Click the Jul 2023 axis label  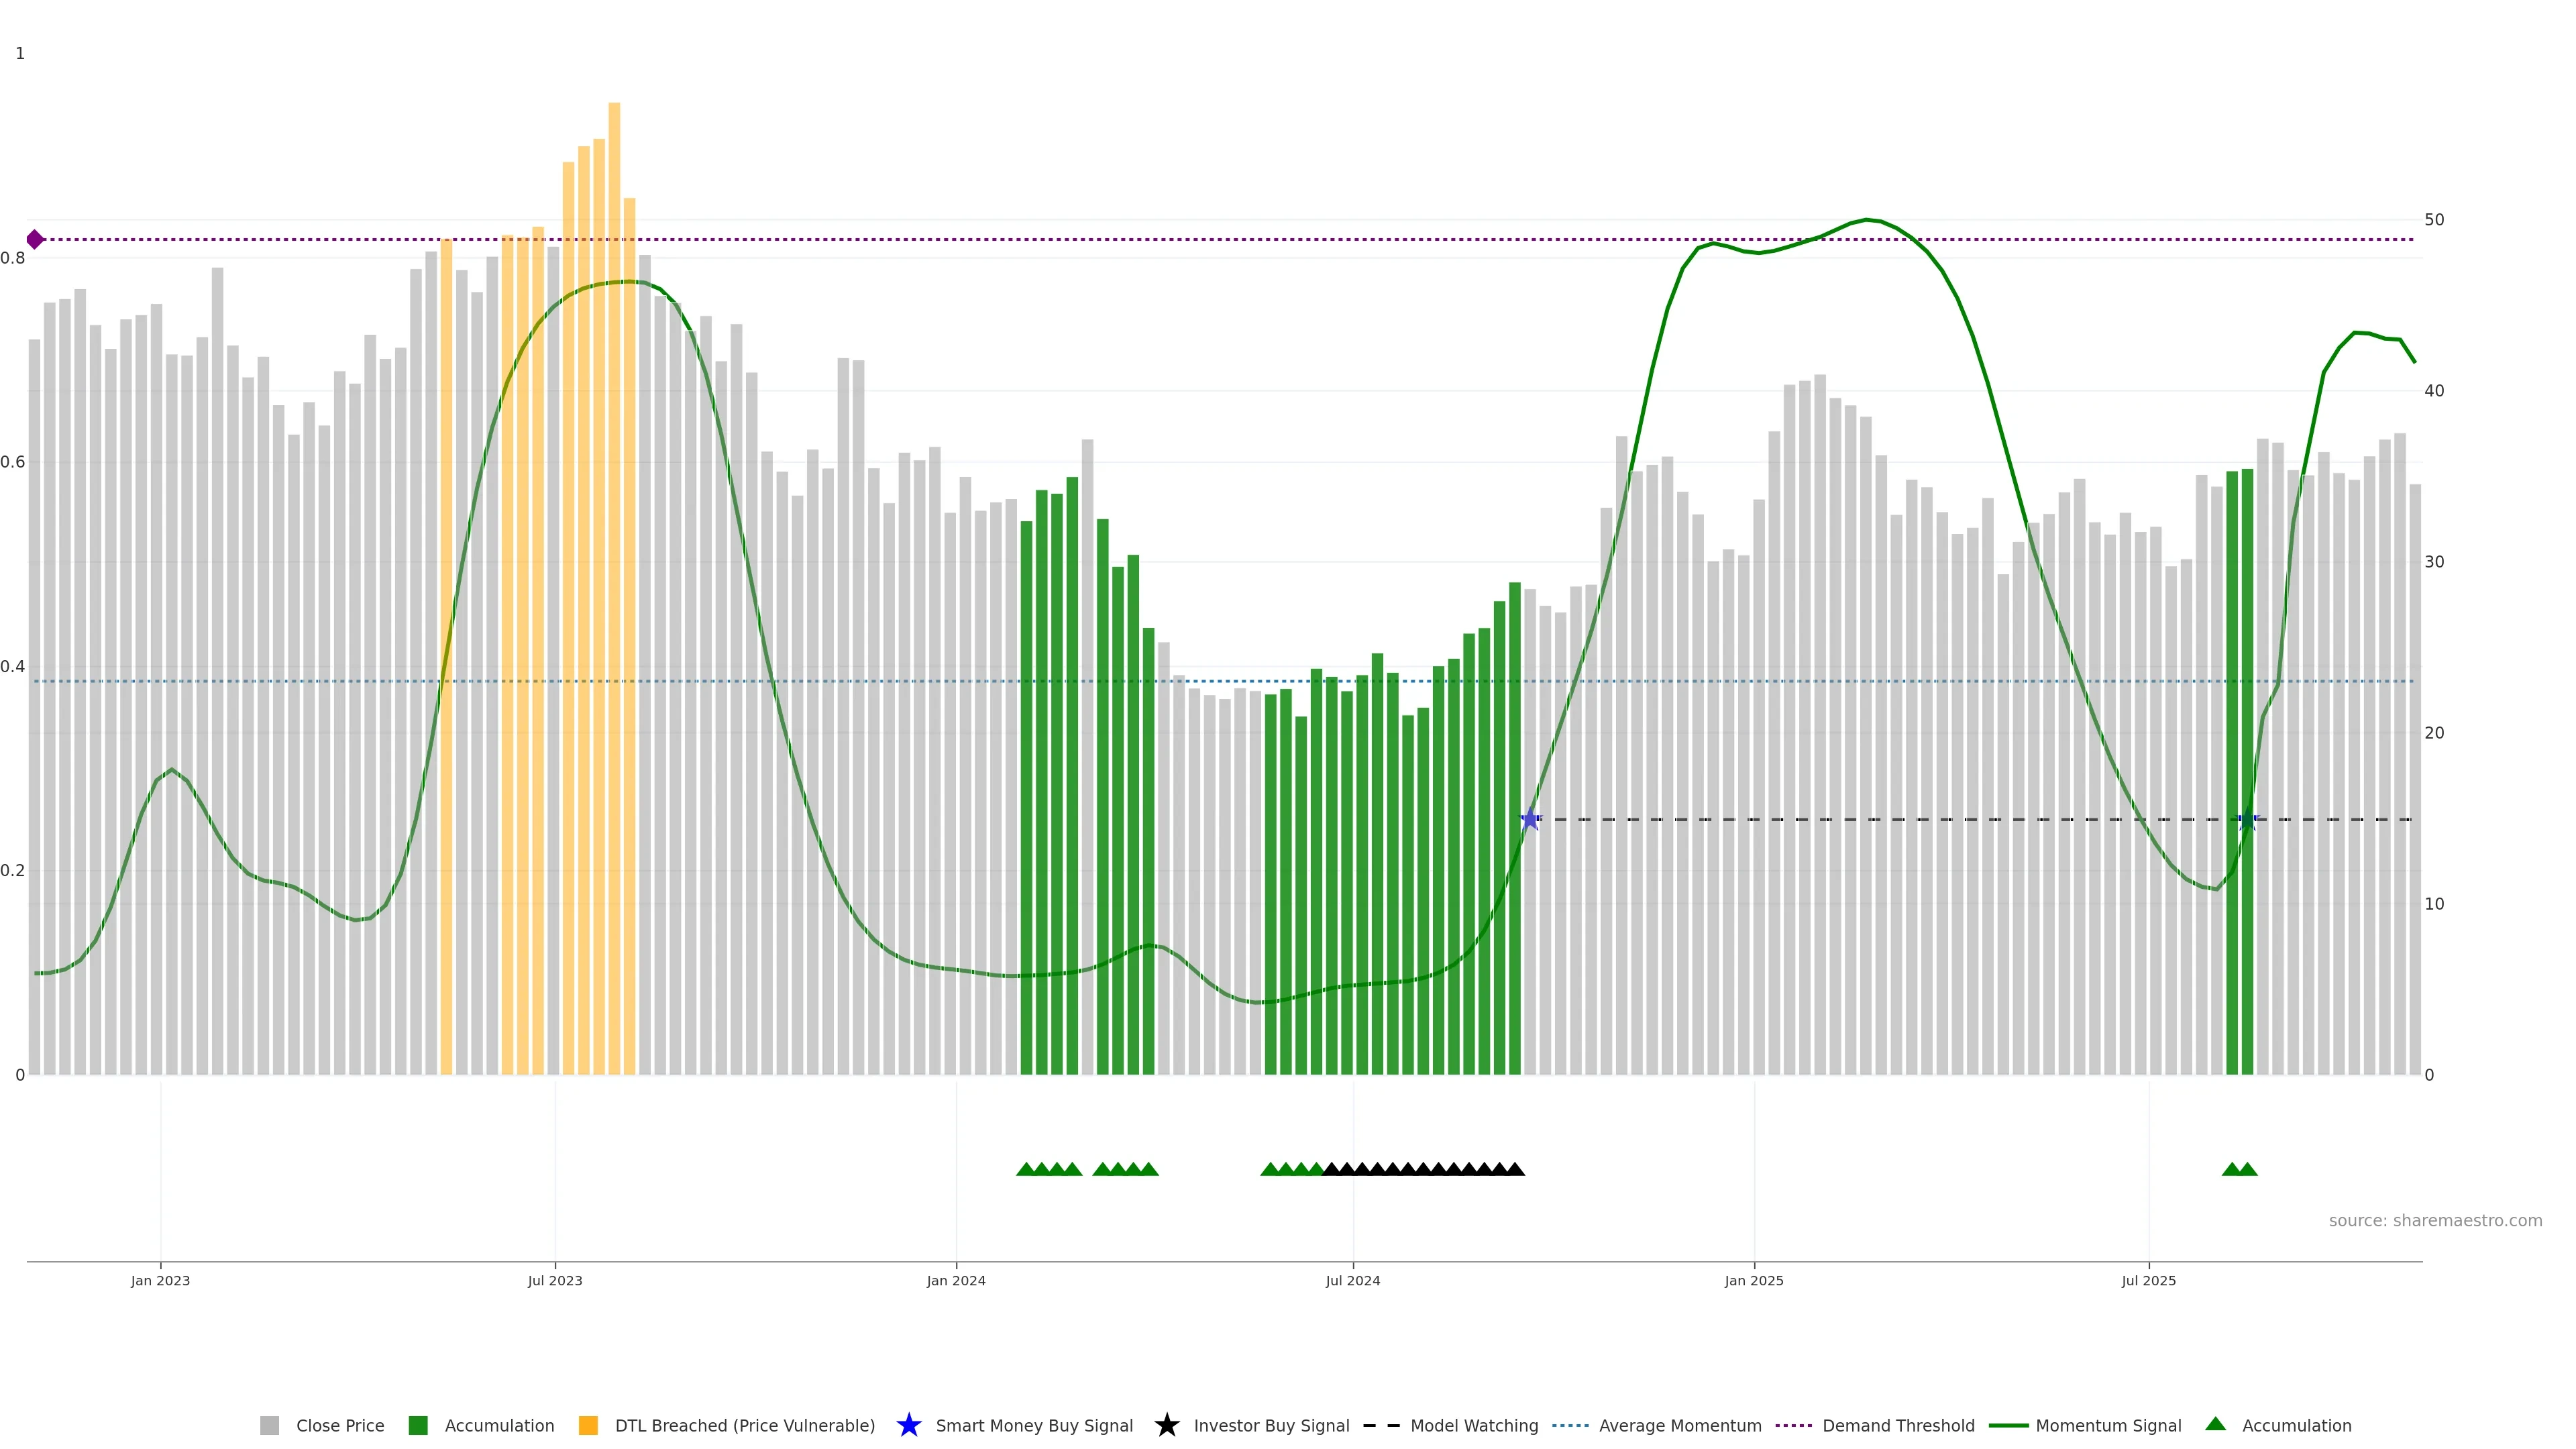[x=554, y=1281]
